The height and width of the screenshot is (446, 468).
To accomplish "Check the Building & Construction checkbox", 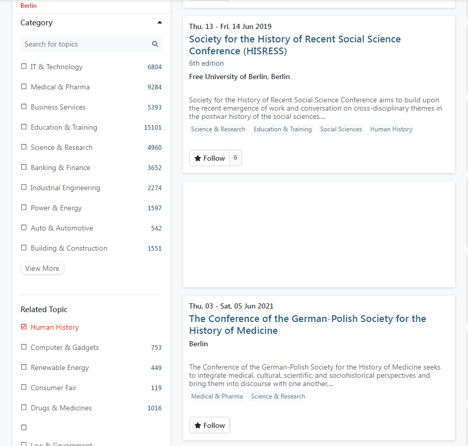I will tap(24, 248).
